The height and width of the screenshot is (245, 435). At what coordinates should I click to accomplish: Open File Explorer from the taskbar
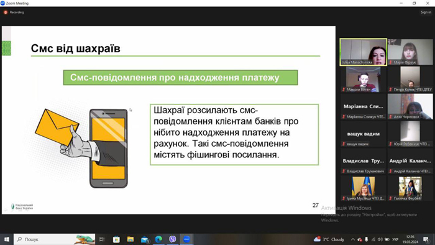130,239
